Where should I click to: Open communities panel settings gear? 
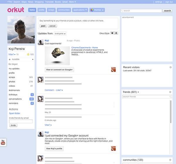(x=170, y=160)
